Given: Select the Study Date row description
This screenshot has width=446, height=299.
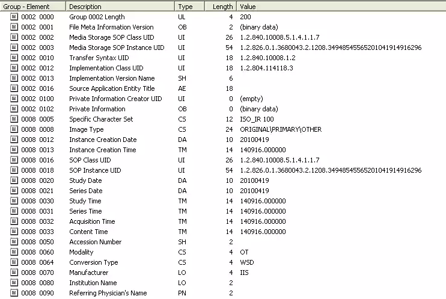Looking at the screenshot, I should coord(85,180).
